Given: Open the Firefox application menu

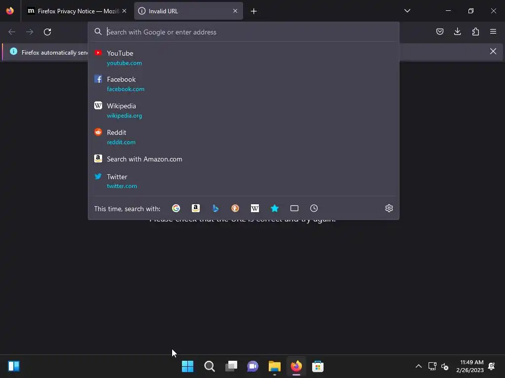Looking at the screenshot, I should pyautogui.click(x=493, y=31).
